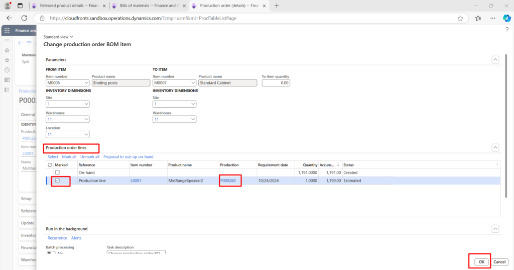Screen dimensions: 514x270
Task: Open Alerts link
Action: (76, 238)
